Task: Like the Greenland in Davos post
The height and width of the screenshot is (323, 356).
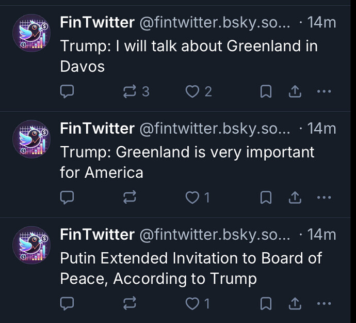Action: 192,91
